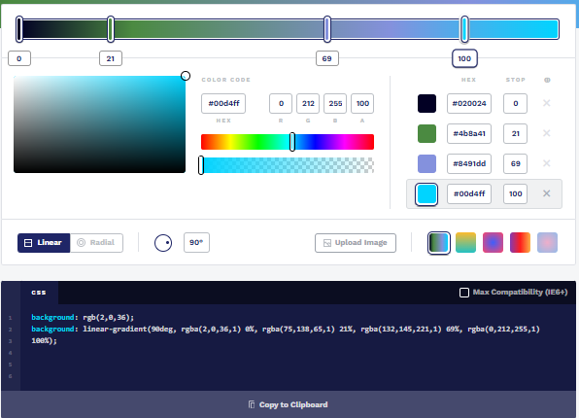This screenshot has width=579, height=418.
Task: Edit hex field #8491dd in stops list
Action: click(x=469, y=163)
